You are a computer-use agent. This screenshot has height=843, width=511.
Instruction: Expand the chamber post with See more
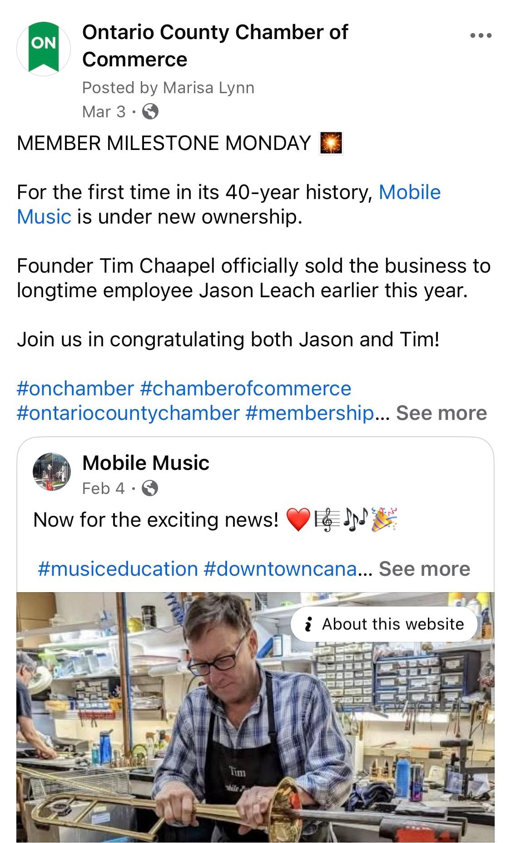click(x=441, y=413)
